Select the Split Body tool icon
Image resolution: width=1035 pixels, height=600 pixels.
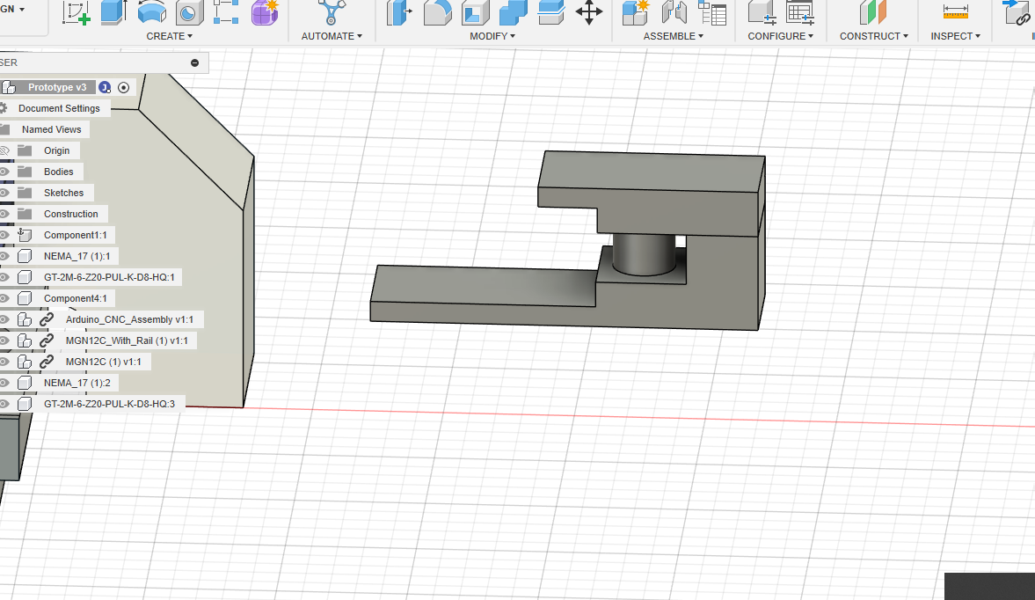click(x=550, y=12)
